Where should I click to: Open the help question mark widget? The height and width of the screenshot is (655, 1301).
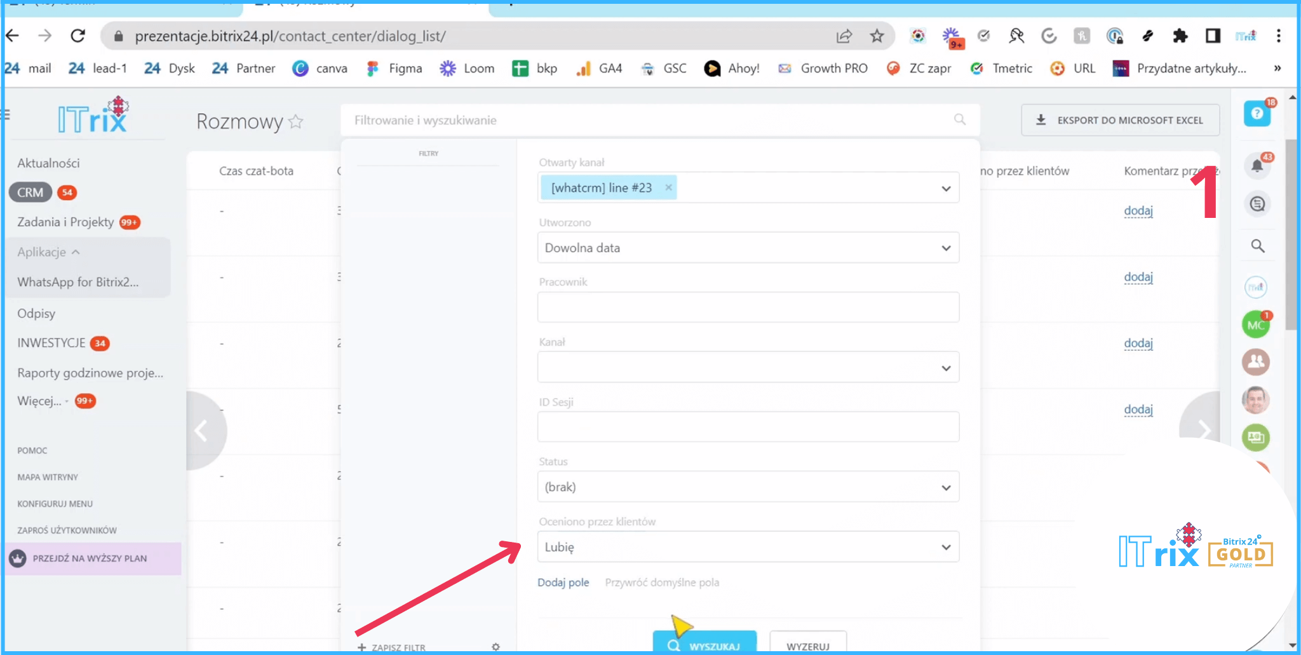pyautogui.click(x=1257, y=114)
